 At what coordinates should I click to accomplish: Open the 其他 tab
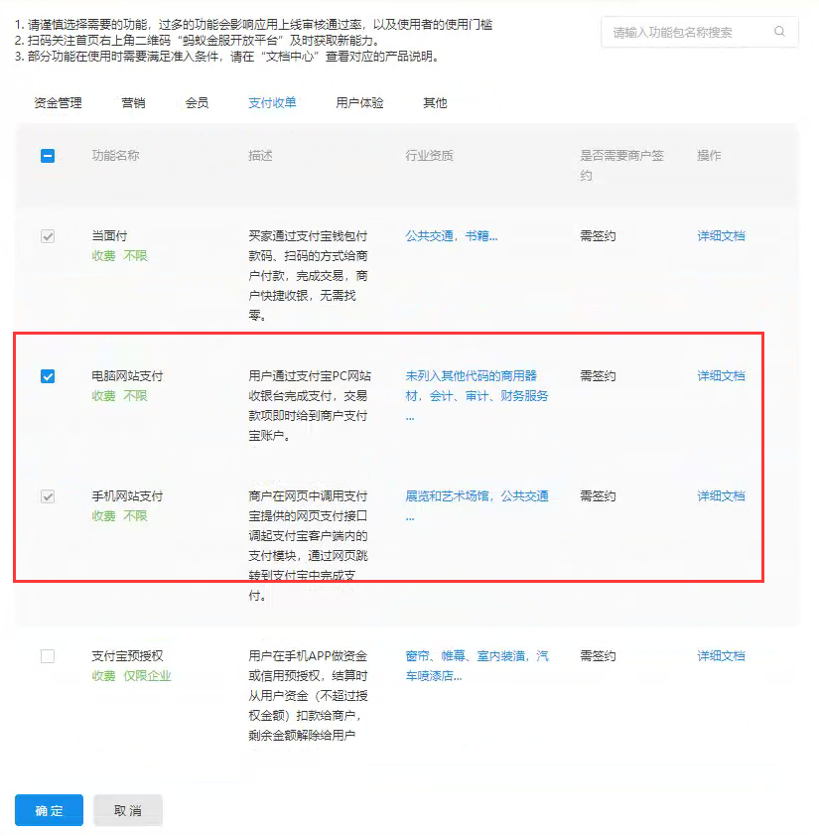(435, 103)
